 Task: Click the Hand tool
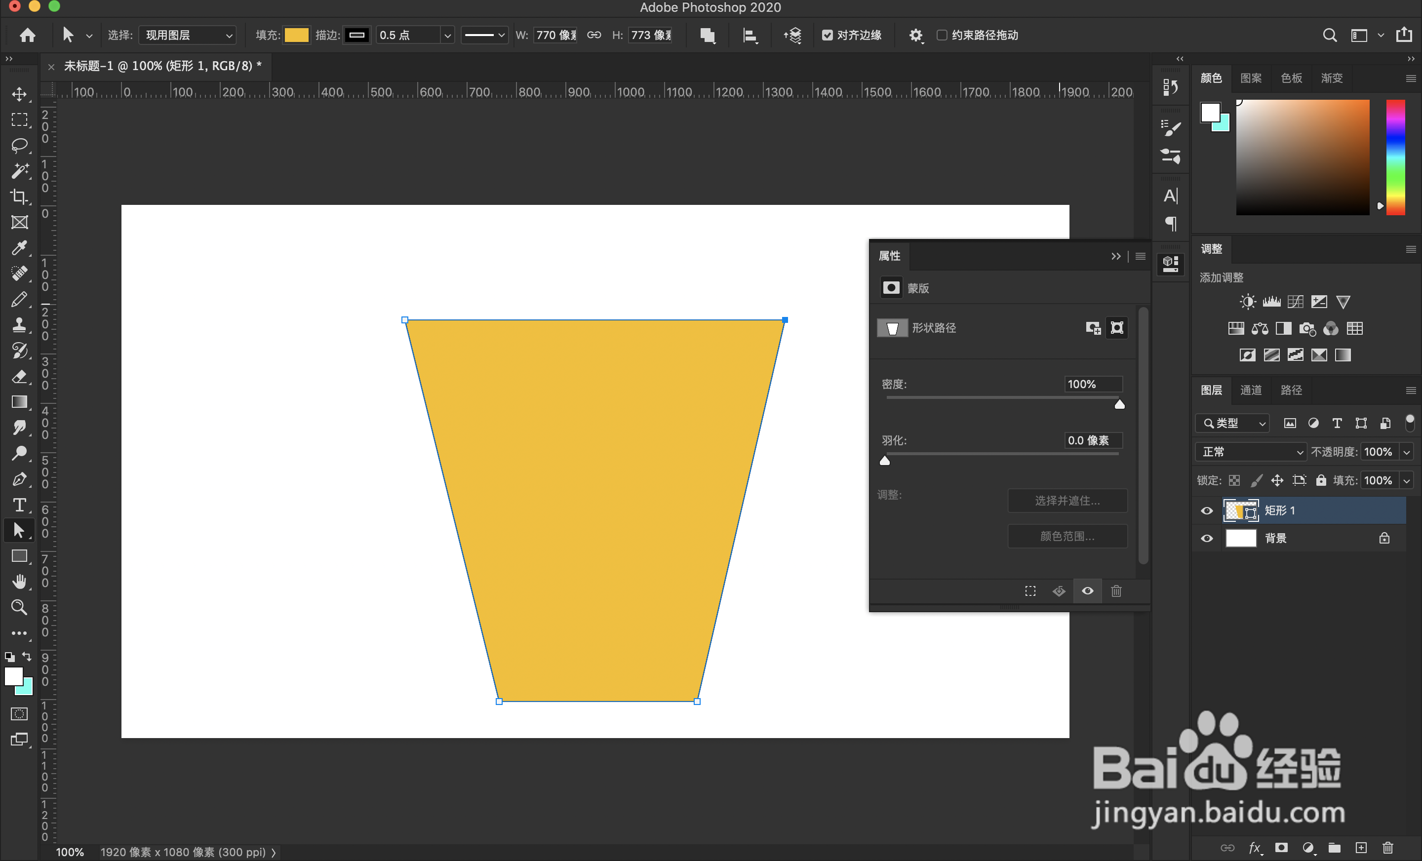[x=20, y=582]
